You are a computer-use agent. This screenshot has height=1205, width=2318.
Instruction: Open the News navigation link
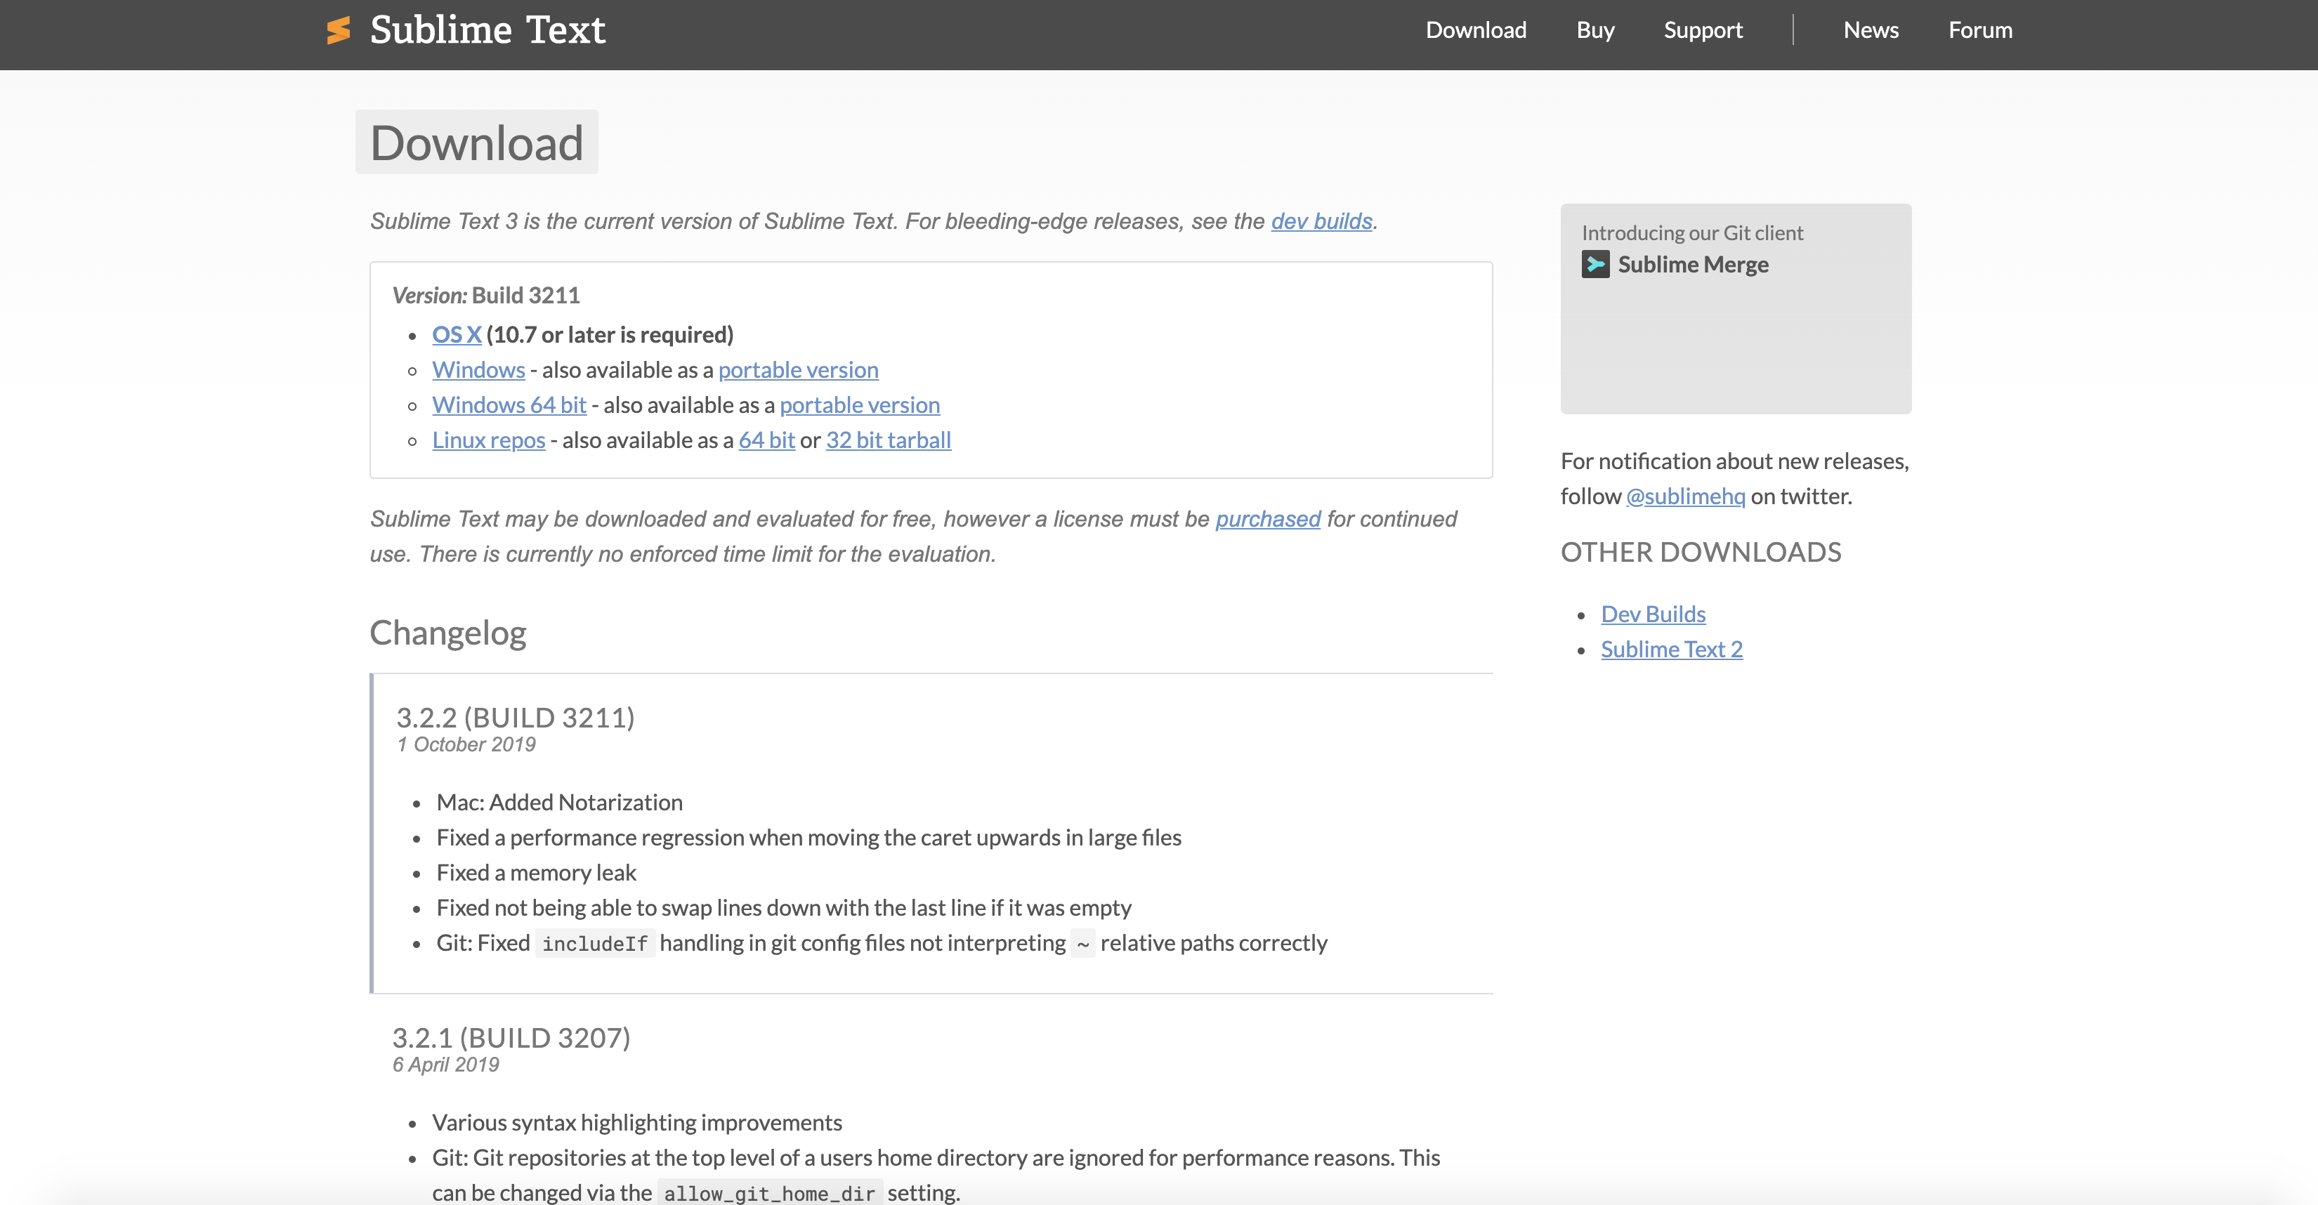1870,31
